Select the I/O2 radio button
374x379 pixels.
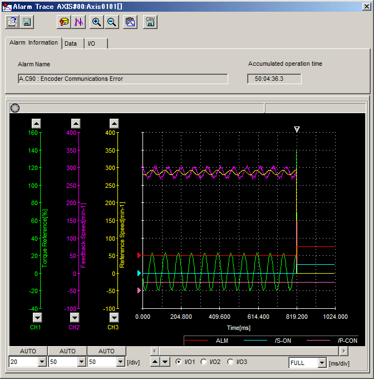click(204, 362)
